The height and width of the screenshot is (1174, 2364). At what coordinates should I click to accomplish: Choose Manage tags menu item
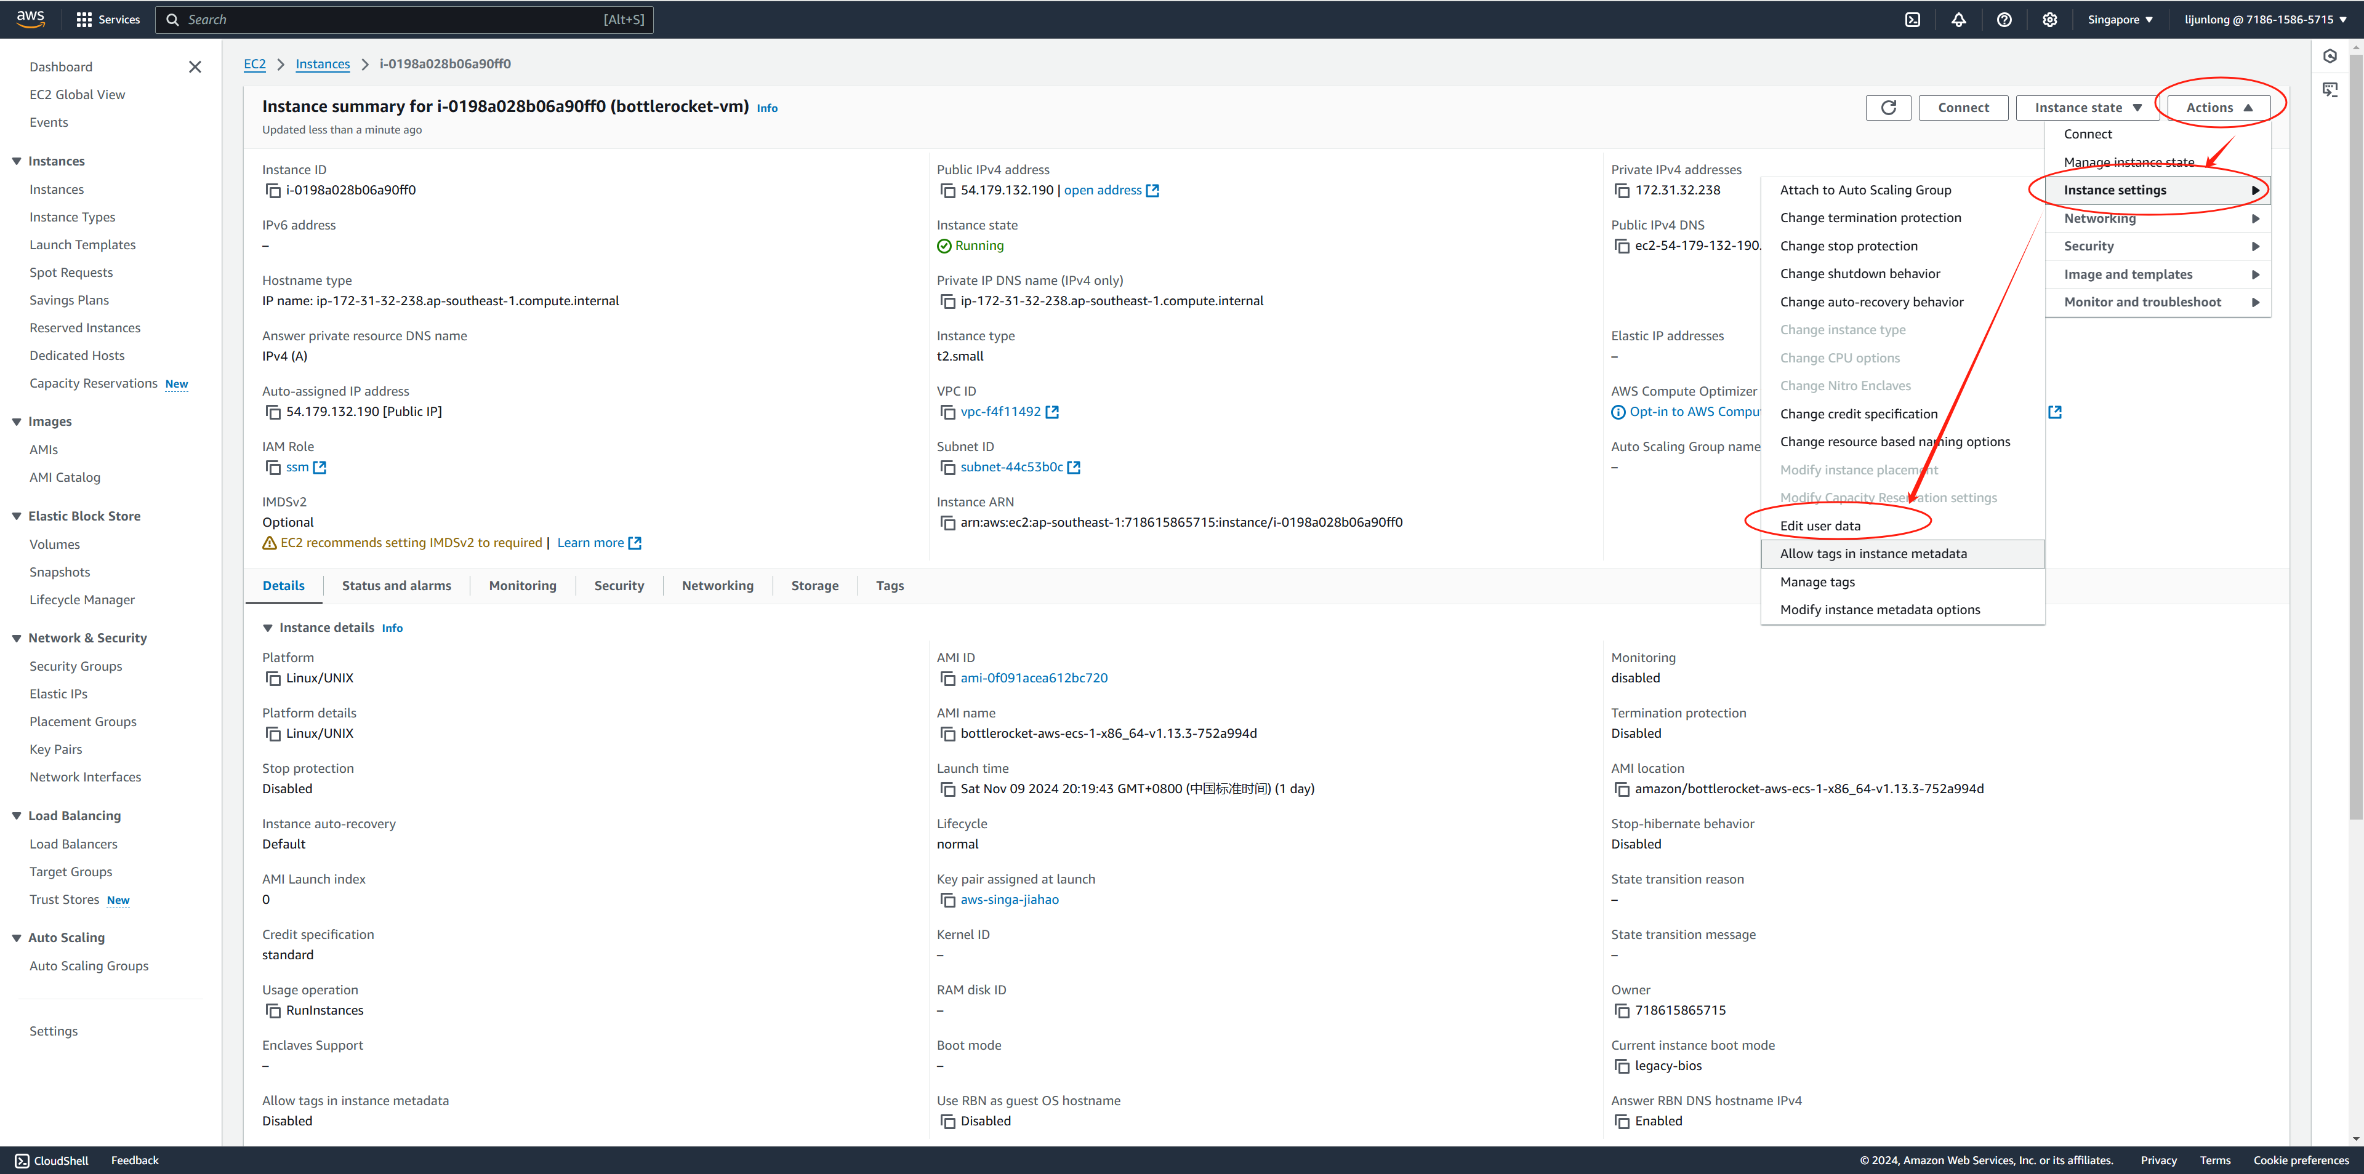click(1902, 581)
